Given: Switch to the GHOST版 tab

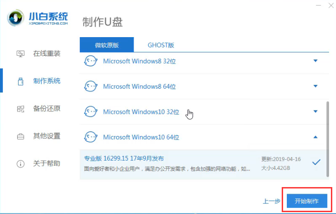Looking at the screenshot, I should (161, 45).
